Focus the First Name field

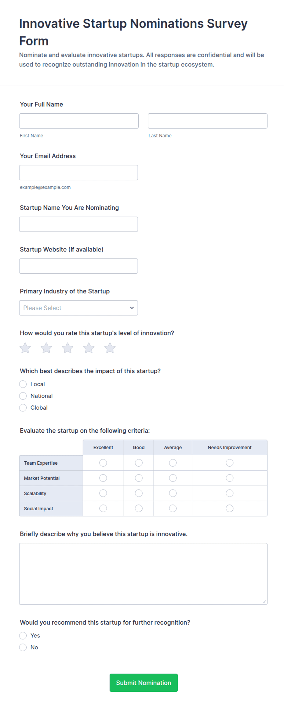pyautogui.click(x=79, y=121)
